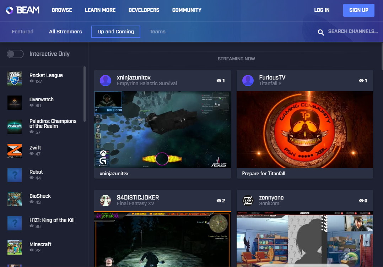Open the Zwift game icon
Image resolution: width=383 pixels, height=267 pixels.
(15, 151)
